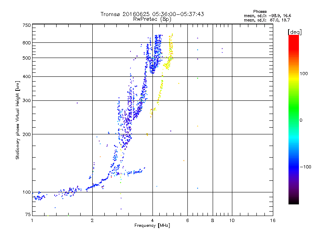Click the y-axis '300' tick label
This screenshot has width=321, height=240.
pos(26,101)
